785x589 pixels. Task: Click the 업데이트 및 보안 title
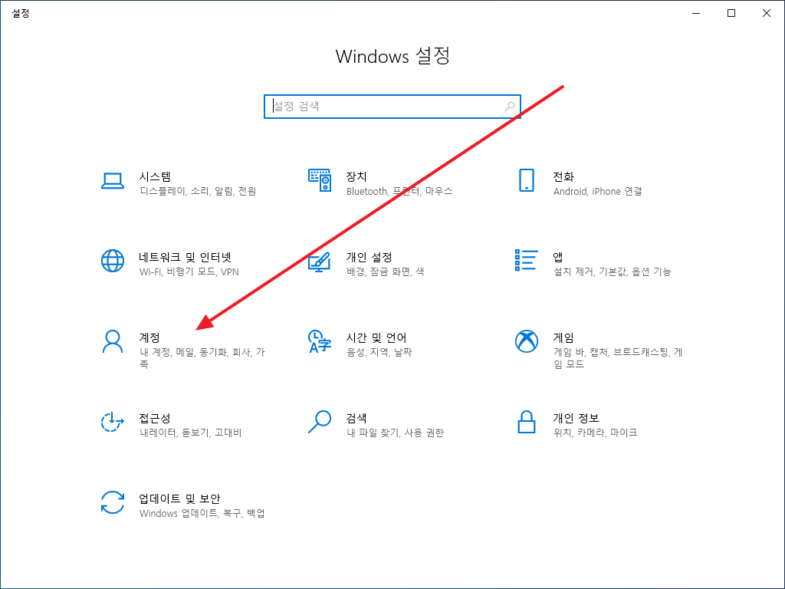pyautogui.click(x=179, y=499)
